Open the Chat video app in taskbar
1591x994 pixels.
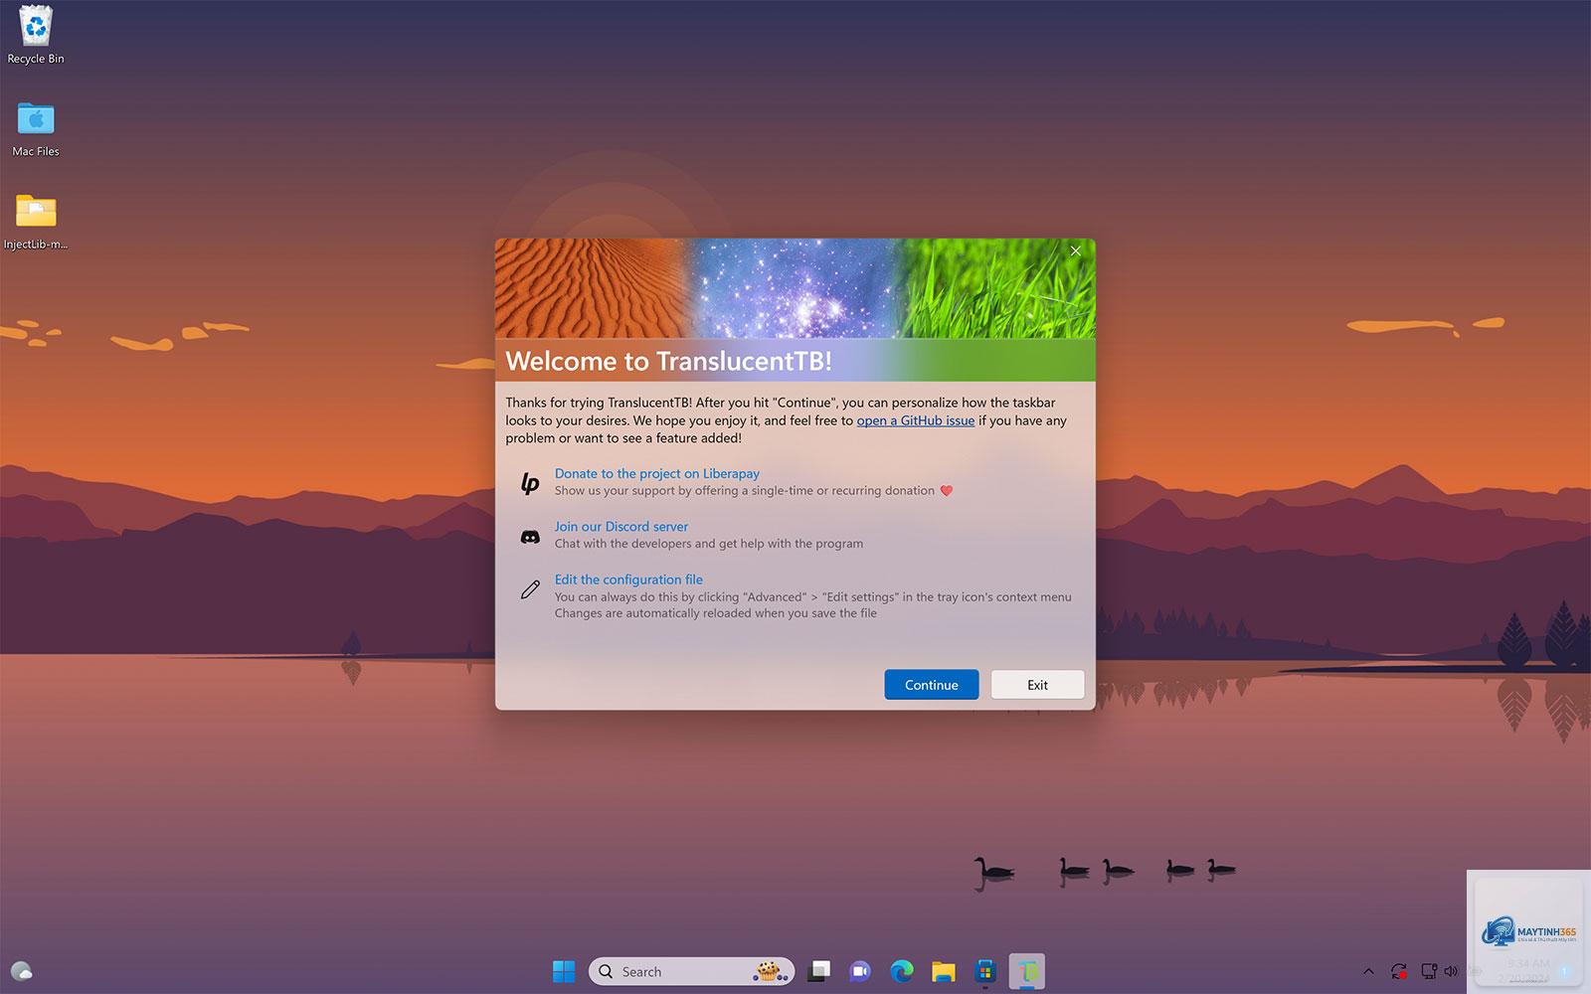click(x=860, y=971)
